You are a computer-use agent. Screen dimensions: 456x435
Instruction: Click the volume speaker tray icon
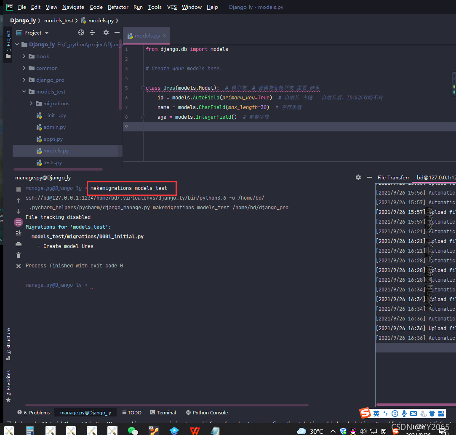[363, 431]
